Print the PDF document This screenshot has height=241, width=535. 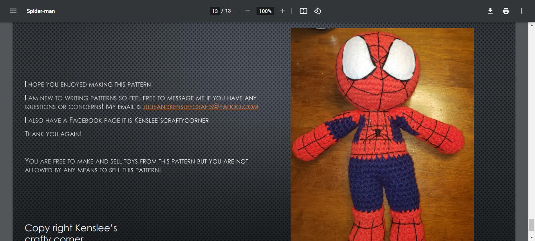pyautogui.click(x=506, y=11)
